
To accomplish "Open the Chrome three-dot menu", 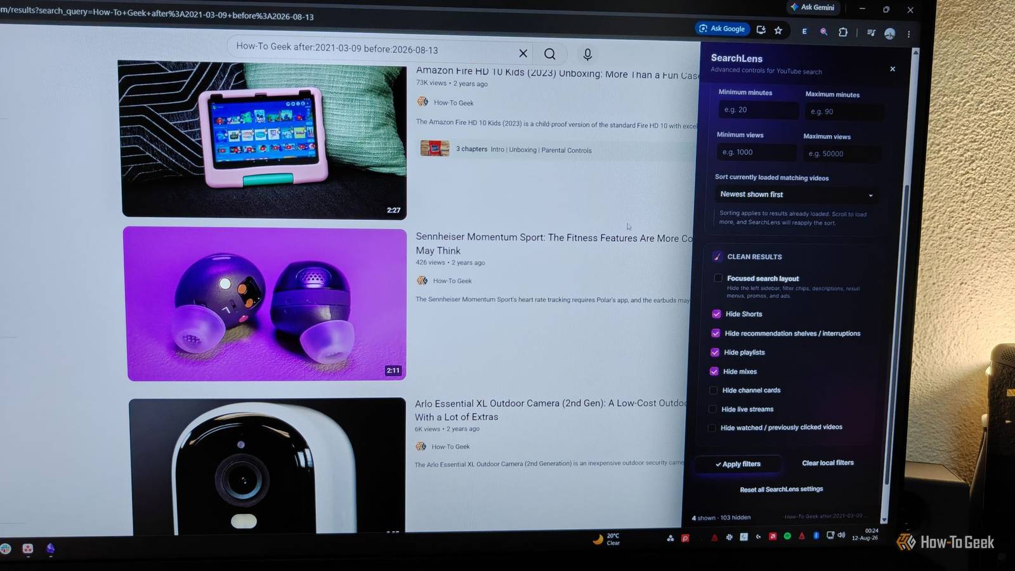I will (909, 34).
